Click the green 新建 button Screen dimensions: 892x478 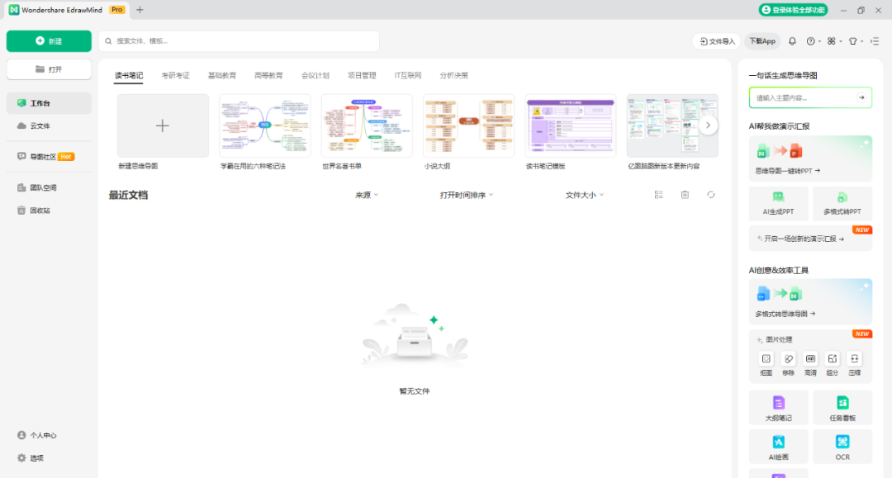click(49, 41)
